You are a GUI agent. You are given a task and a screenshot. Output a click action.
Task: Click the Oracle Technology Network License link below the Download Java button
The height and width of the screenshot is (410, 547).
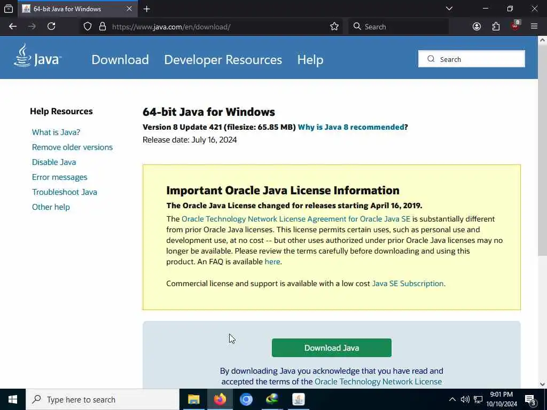tap(378, 381)
